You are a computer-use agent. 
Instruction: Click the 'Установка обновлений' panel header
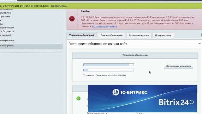135,55
